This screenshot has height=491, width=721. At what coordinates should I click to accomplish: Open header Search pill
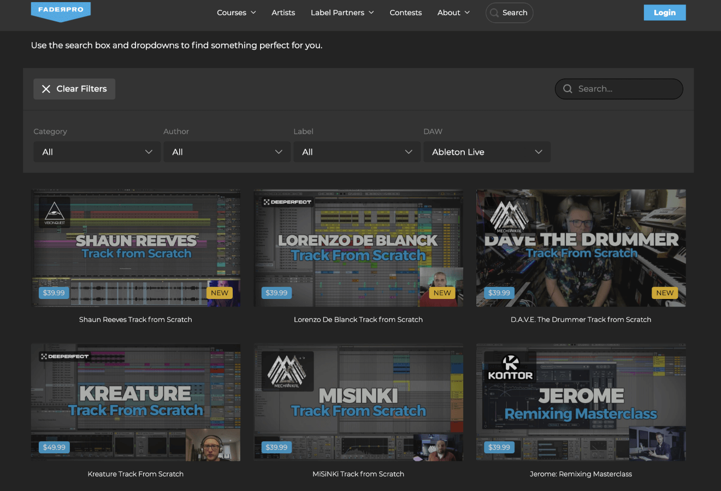[x=509, y=13]
